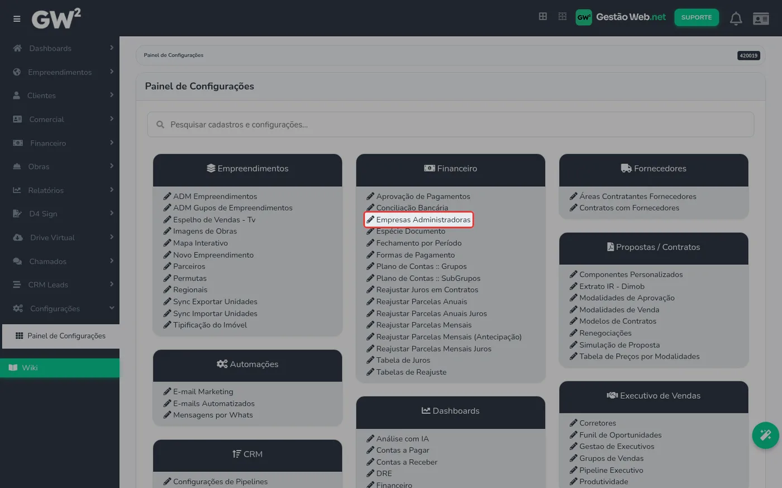Image resolution: width=782 pixels, height=488 pixels.
Task: Open Análise com IA link
Action: tap(398, 439)
